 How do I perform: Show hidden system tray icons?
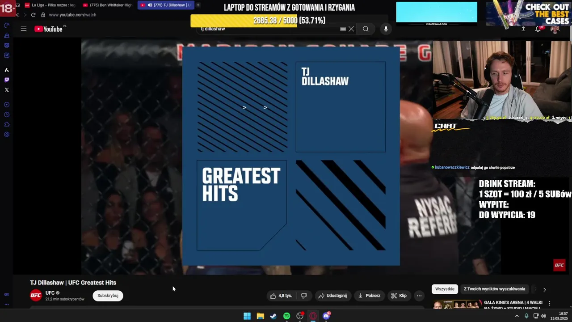pyautogui.click(x=517, y=316)
